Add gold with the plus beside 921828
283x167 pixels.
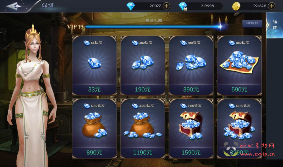click(271, 6)
